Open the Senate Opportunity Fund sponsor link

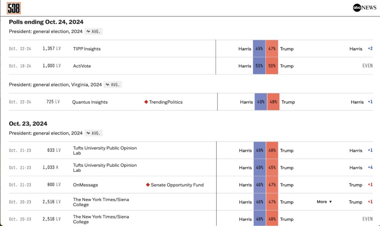click(x=177, y=185)
